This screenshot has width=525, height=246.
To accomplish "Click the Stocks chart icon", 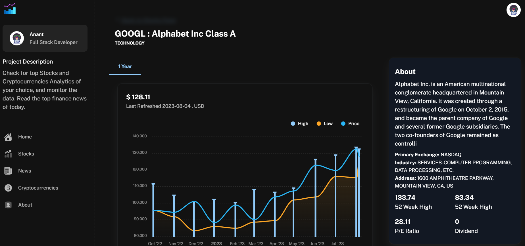I will tap(8, 154).
